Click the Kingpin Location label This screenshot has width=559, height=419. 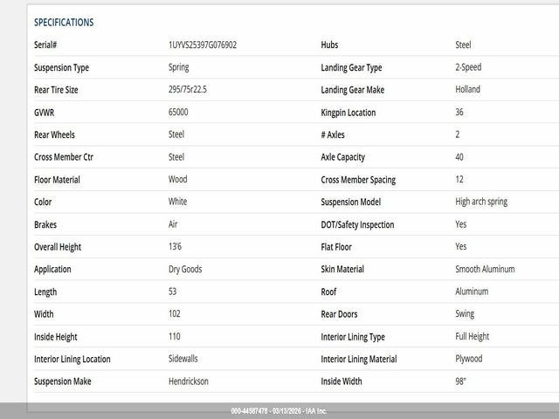(x=348, y=113)
